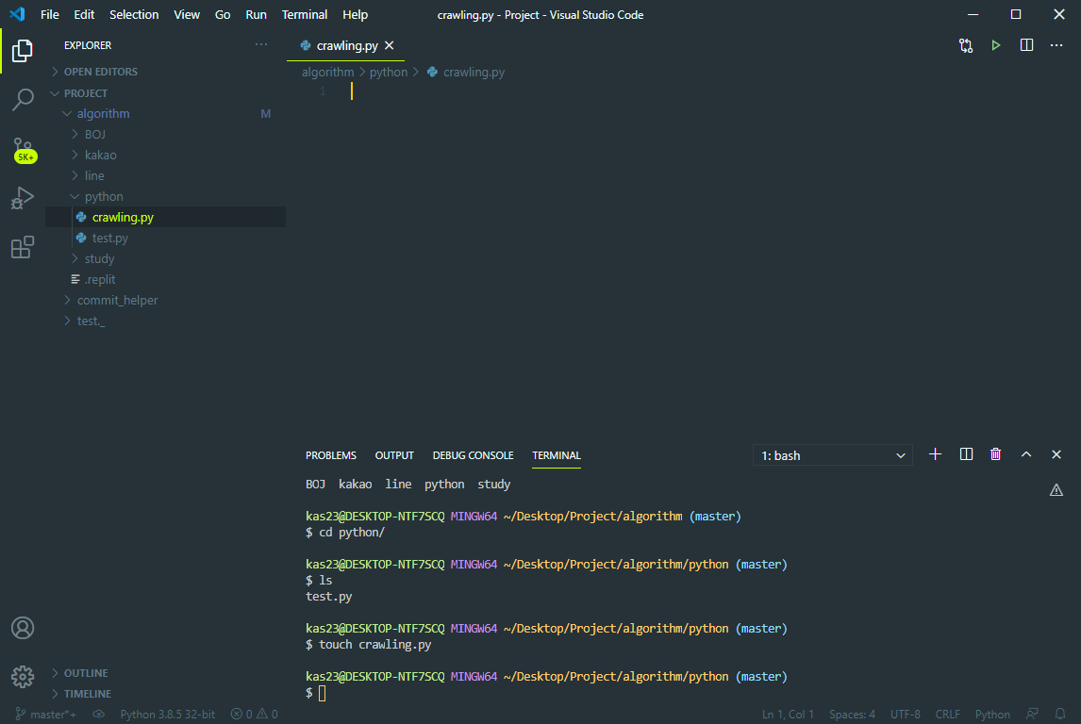Click the status bar eye icon
Screen dimensions: 1081x724
coord(99,714)
